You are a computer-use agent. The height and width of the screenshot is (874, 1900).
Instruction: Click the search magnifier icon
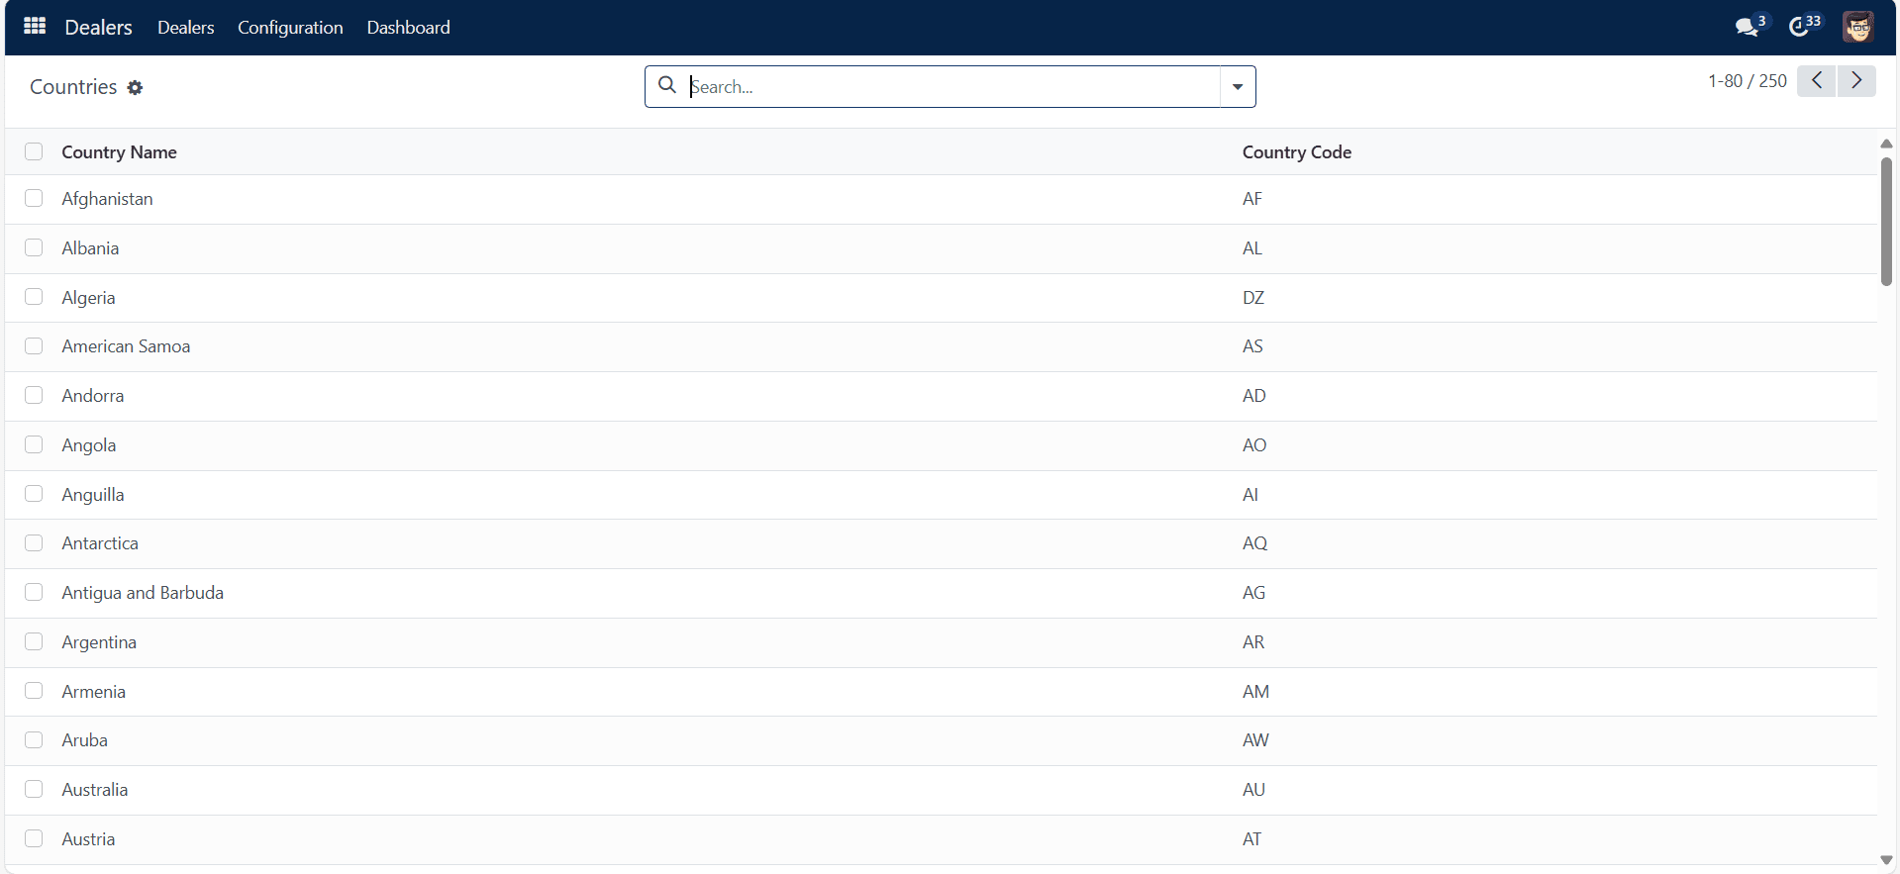coord(667,86)
